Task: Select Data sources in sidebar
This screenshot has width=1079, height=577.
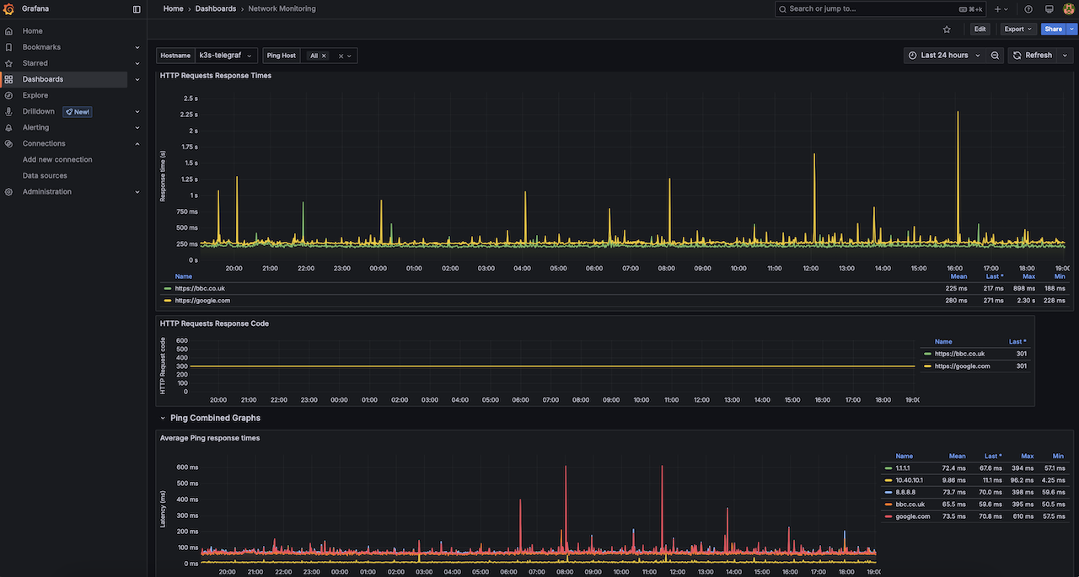Action: pyautogui.click(x=45, y=176)
